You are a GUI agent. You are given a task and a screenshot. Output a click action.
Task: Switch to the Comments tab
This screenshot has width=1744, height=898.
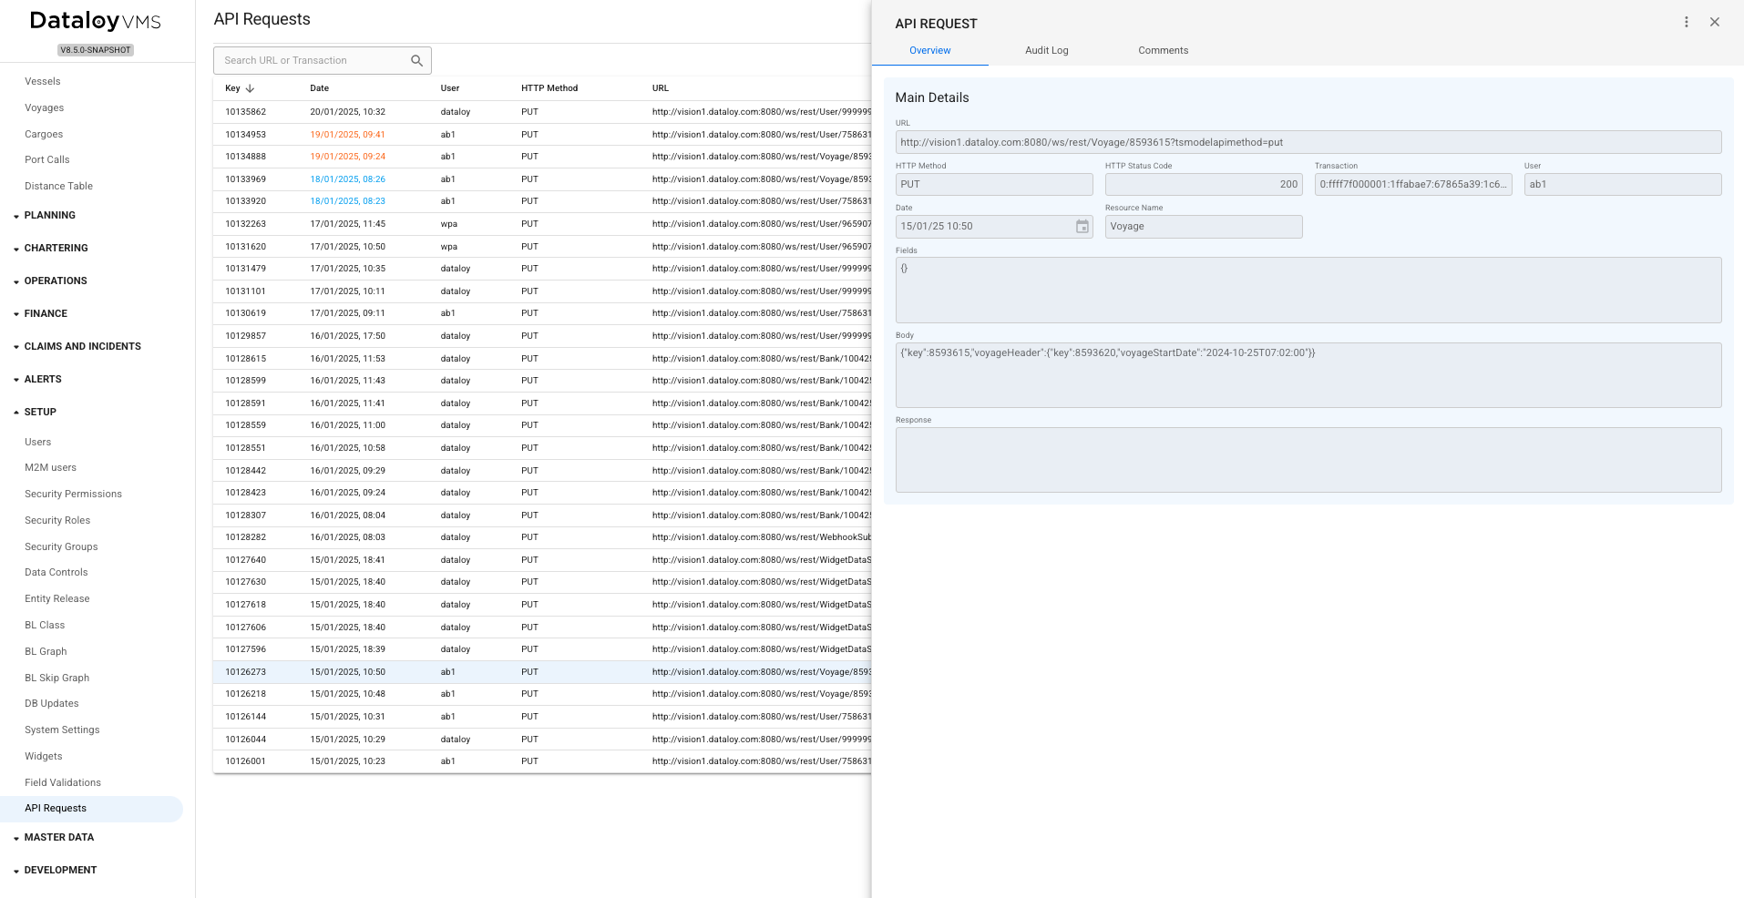pyautogui.click(x=1163, y=51)
